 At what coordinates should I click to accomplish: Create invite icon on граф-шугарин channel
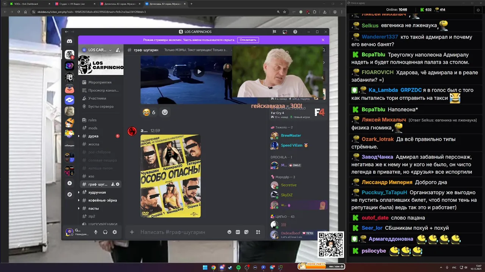(x=113, y=184)
